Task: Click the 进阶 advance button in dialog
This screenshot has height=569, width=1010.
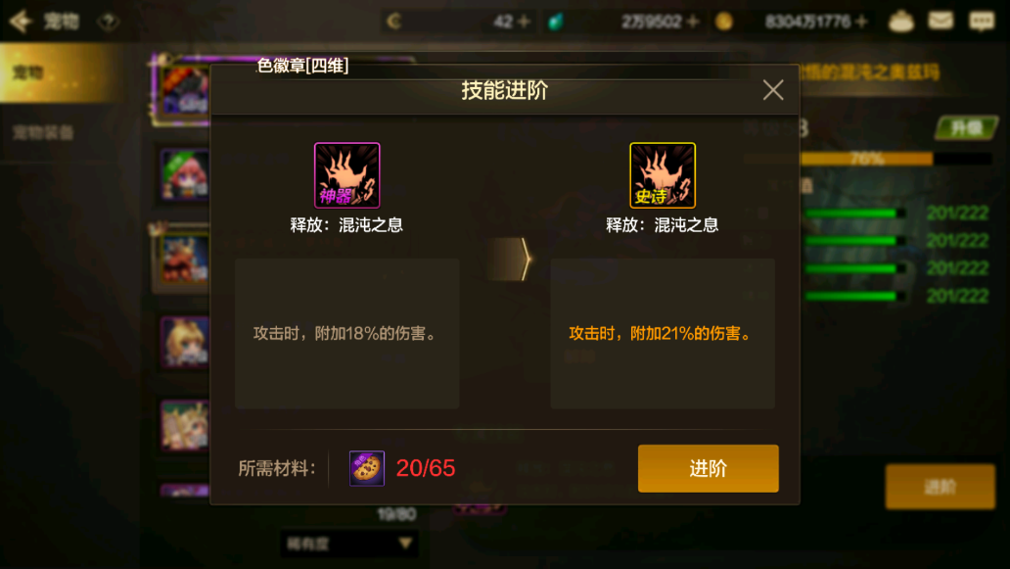Action: (708, 468)
